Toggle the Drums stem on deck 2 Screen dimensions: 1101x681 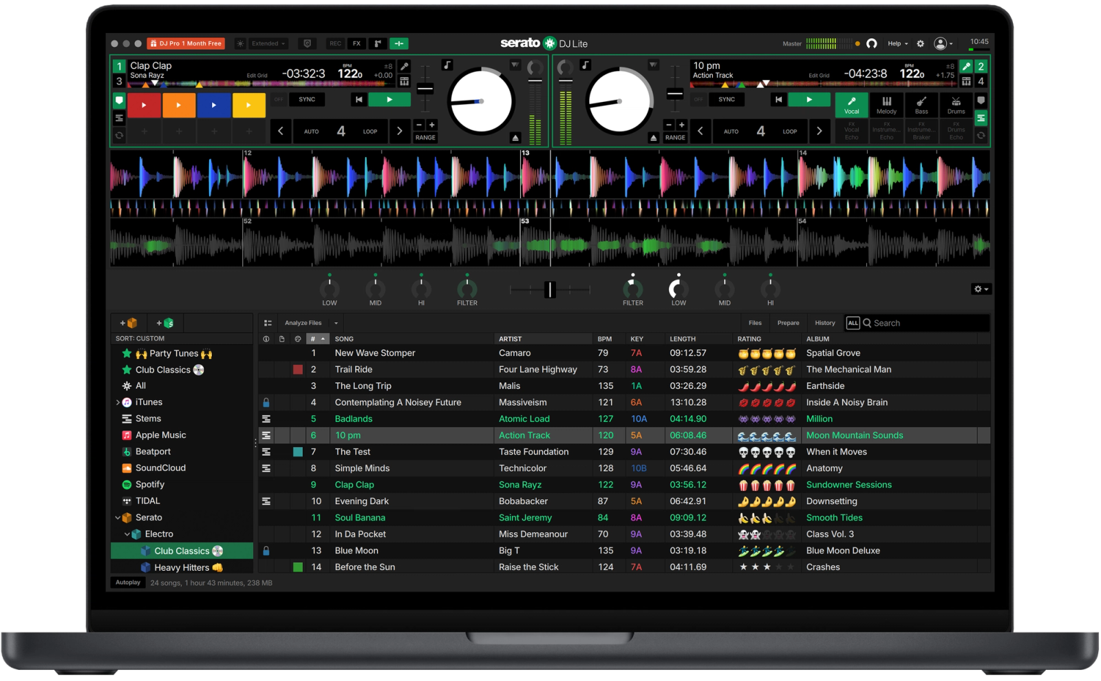click(956, 105)
